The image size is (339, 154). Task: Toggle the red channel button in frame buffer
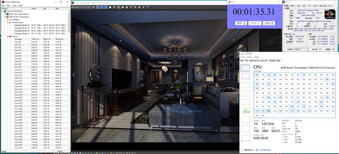(97, 7)
